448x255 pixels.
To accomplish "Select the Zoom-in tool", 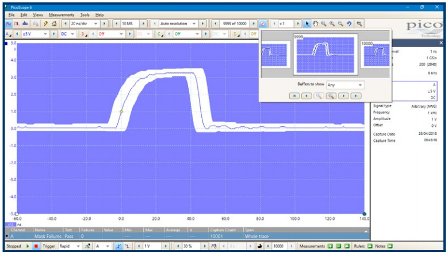I will [332, 24].
